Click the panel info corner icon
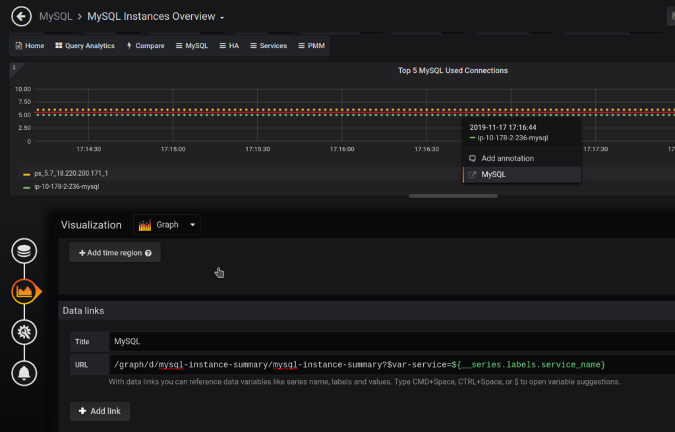The height and width of the screenshot is (432, 675). pyautogui.click(x=15, y=67)
